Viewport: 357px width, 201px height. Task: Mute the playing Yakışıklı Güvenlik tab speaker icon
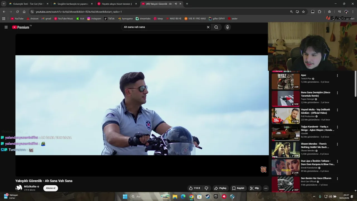coord(176,4)
